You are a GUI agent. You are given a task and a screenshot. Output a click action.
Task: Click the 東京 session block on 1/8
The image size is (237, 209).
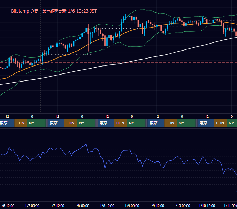[106, 123]
